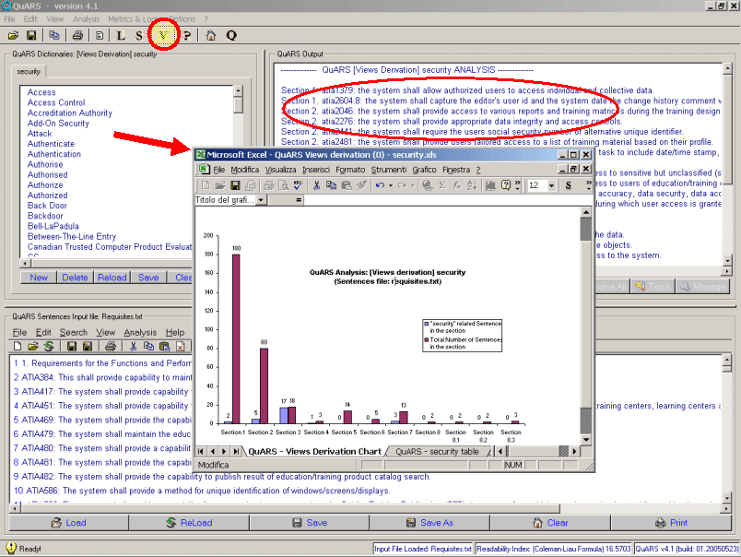Select 'Bell-LaPadula' in the dictionary list

[x=53, y=226]
